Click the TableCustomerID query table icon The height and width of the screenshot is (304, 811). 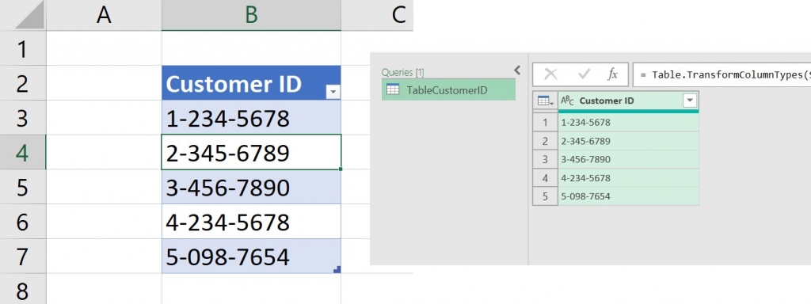pos(393,90)
